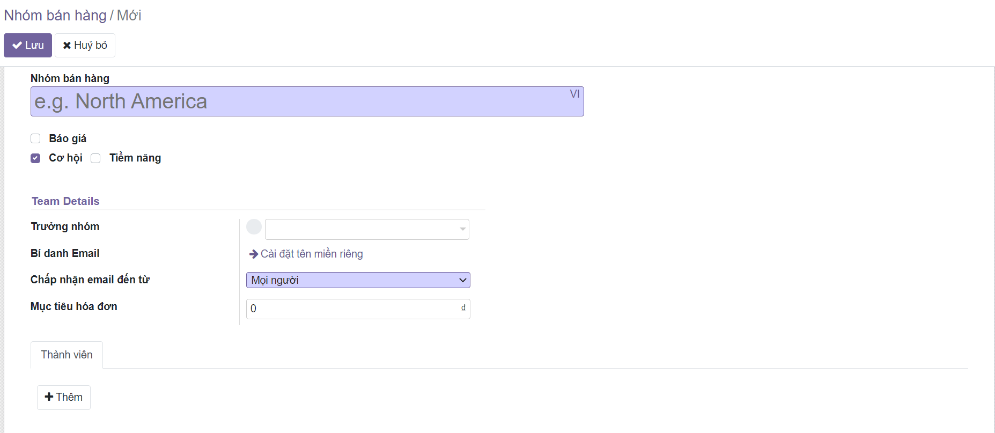The image size is (995, 433).
Task: Expand the Mọi người email select
Action: (x=358, y=280)
